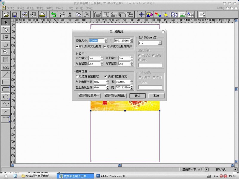Click the 保持图片原尺寸 button
The image size is (239, 179).
pyautogui.click(x=89, y=96)
